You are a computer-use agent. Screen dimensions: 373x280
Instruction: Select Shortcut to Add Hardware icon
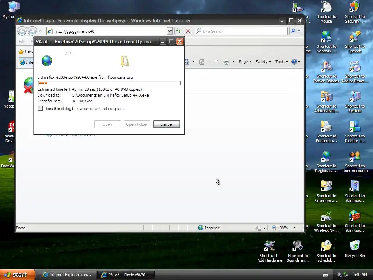(270, 251)
